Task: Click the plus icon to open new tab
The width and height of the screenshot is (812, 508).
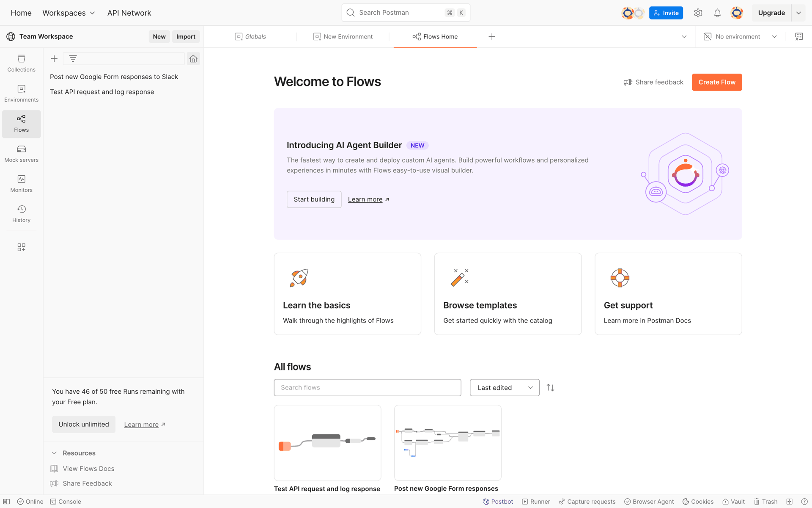Action: click(x=492, y=36)
